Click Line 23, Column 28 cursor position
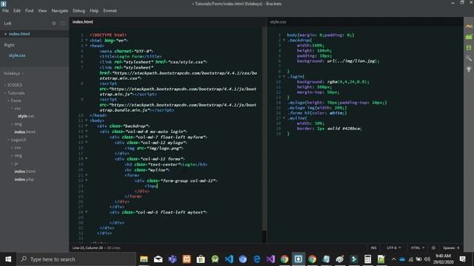Screen dimensions: 474x266 (x=87, y=248)
